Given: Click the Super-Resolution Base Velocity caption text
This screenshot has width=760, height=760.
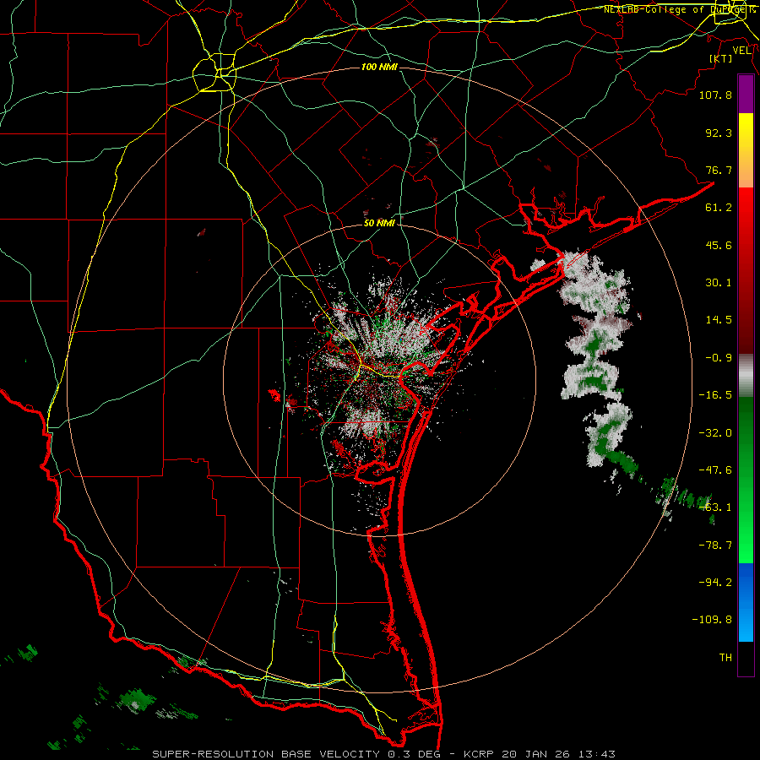Looking at the screenshot, I should pyautogui.click(x=384, y=754).
